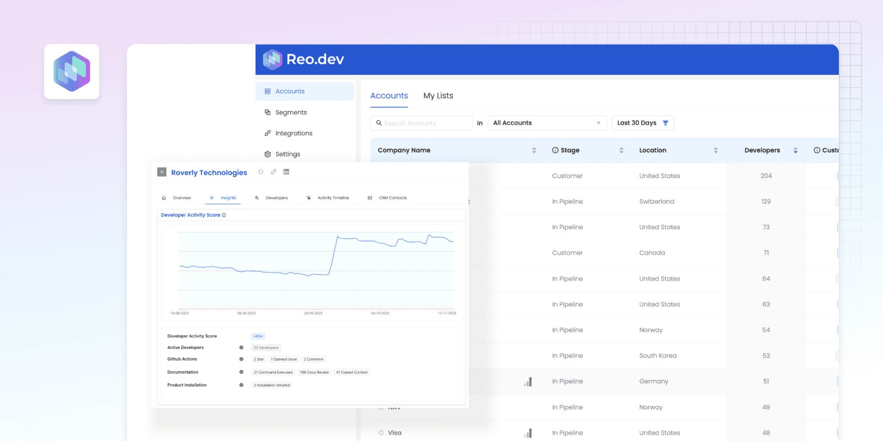Click the 41 Copied Content tag
The width and height of the screenshot is (883, 441).
(352, 373)
